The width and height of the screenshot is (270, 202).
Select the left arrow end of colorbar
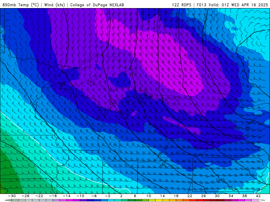pyautogui.click(x=8, y=200)
